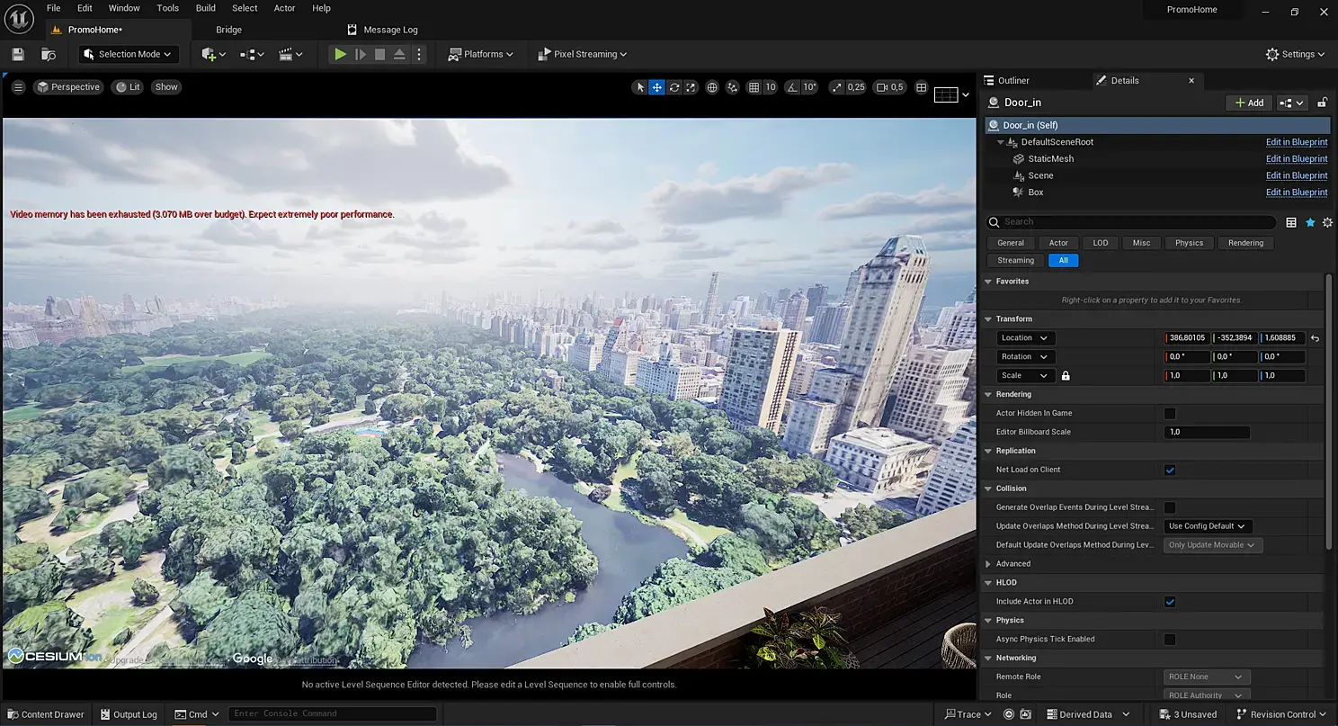Open the Browse content folder icon
The image size is (1338, 726).
49,54
